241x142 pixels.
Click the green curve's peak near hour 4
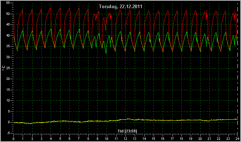(51, 29)
